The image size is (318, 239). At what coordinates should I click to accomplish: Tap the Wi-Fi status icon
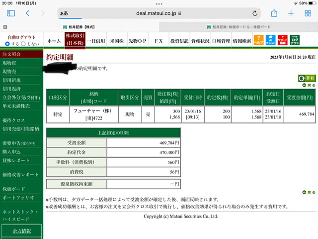(x=296, y=3)
